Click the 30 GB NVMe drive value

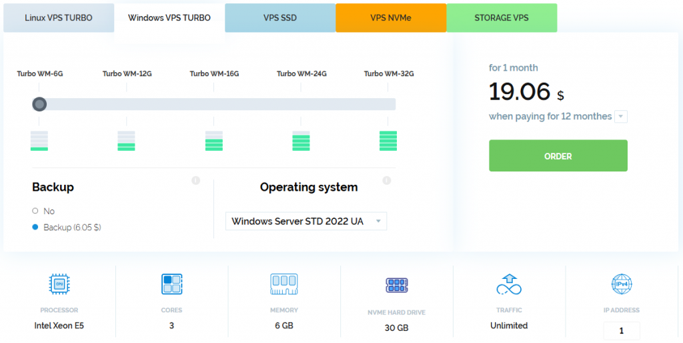pyautogui.click(x=396, y=328)
